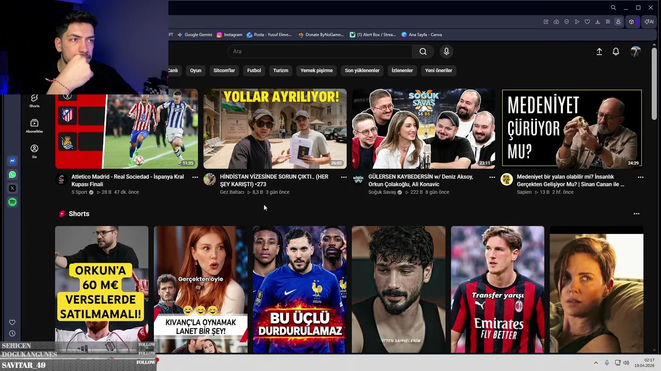Click the page vertical scrollbar thumb

click(654, 83)
